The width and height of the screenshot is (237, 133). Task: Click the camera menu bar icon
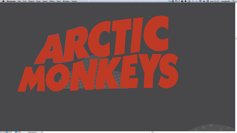coord(182,1)
